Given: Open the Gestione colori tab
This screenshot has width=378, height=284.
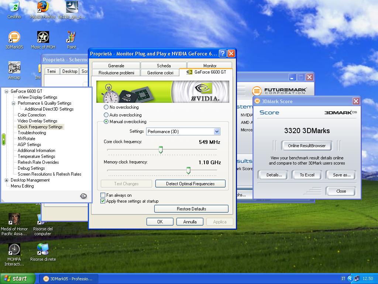Looking at the screenshot, I should (x=160, y=73).
